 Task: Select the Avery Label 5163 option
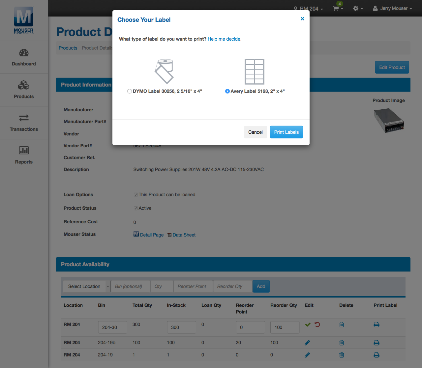tap(227, 91)
